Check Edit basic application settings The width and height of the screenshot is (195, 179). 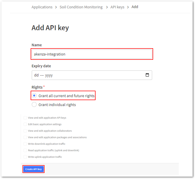[x=25, y=124]
